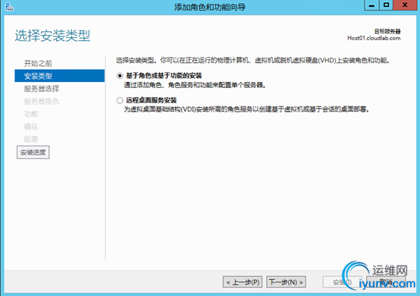Go back with 上一步(P) button
The height and width of the screenshot is (296, 420).
243,282
